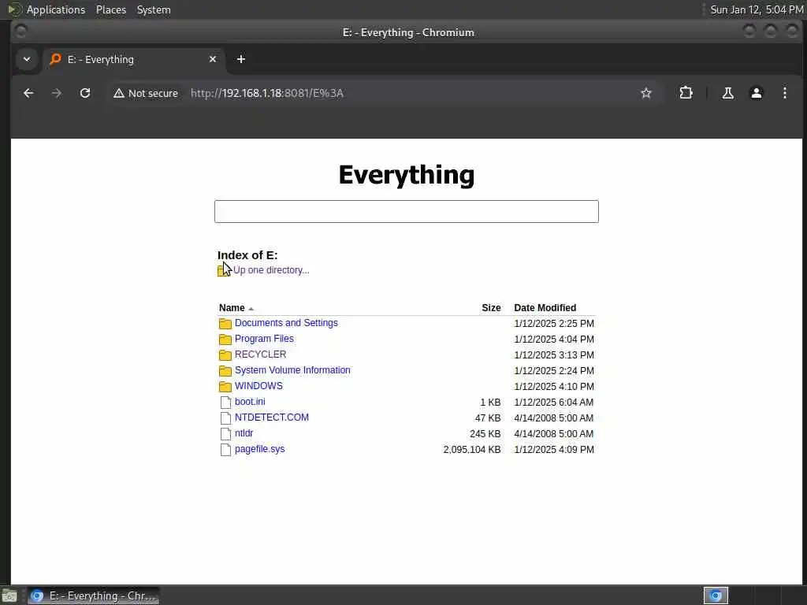Viewport: 807px width, 605px height.
Task: Open the System Volume Information folder
Action: point(292,370)
